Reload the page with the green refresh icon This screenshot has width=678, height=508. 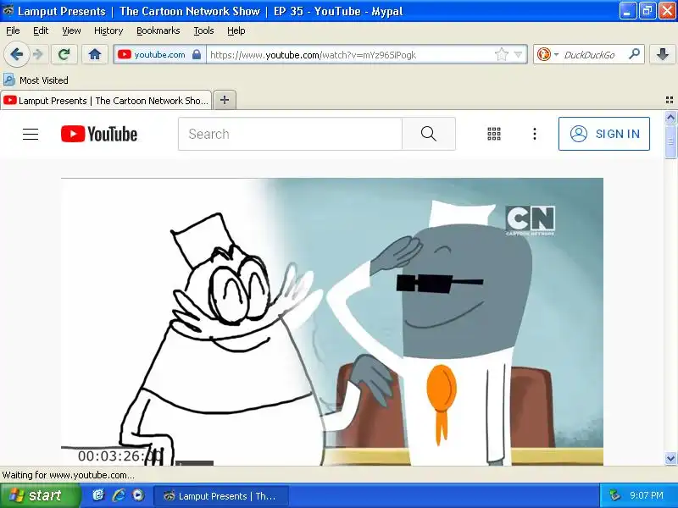(64, 54)
